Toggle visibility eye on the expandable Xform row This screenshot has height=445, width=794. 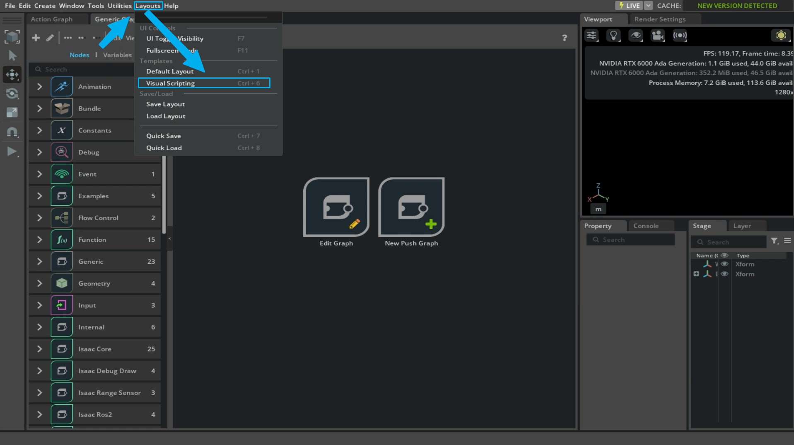724,274
